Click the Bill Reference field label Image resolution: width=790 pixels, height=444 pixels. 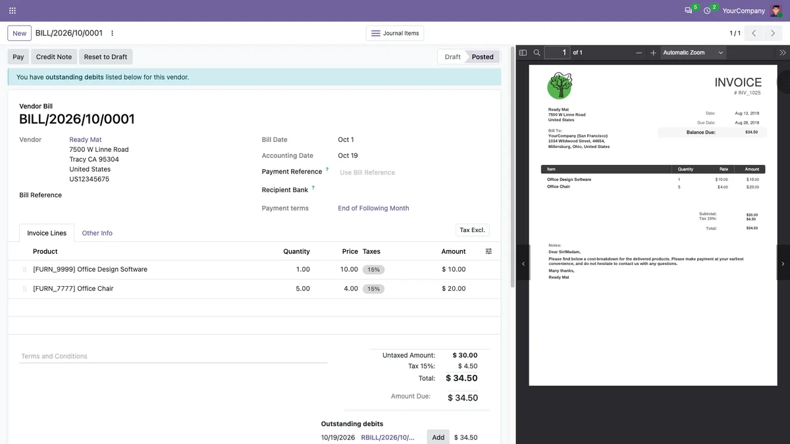(41, 195)
